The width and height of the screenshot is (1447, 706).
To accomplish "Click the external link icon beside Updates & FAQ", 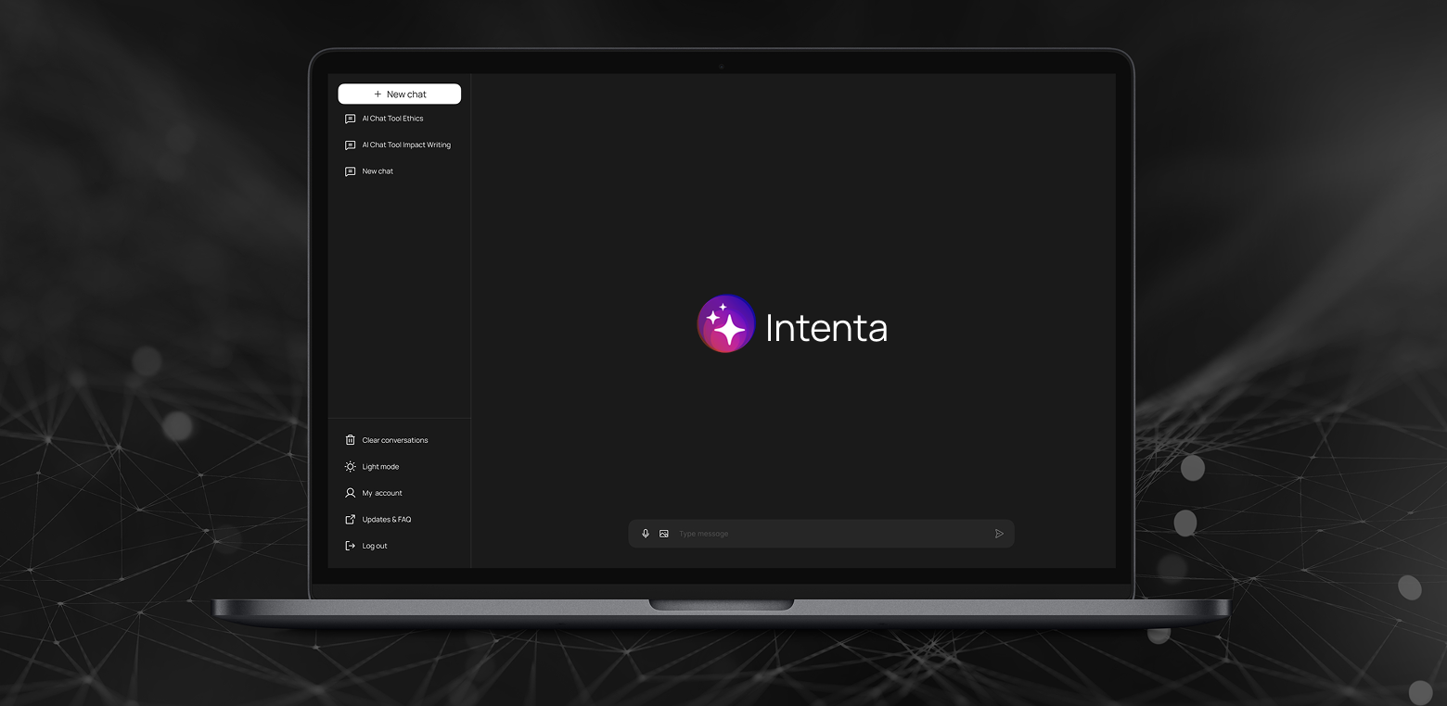I will (x=350, y=519).
